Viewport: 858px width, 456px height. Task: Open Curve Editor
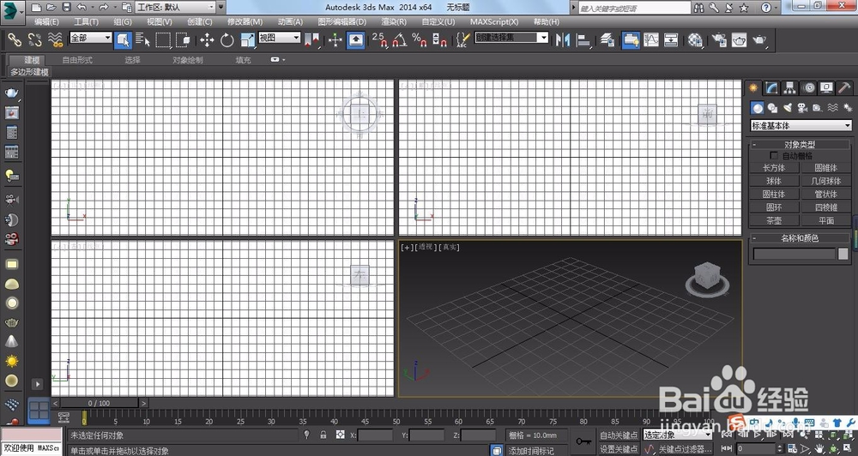point(651,40)
